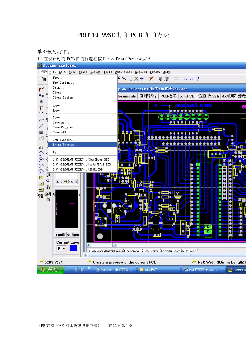Click the Internet Explorer quick launch icon
246x348 pixels.
[x=70, y=270]
